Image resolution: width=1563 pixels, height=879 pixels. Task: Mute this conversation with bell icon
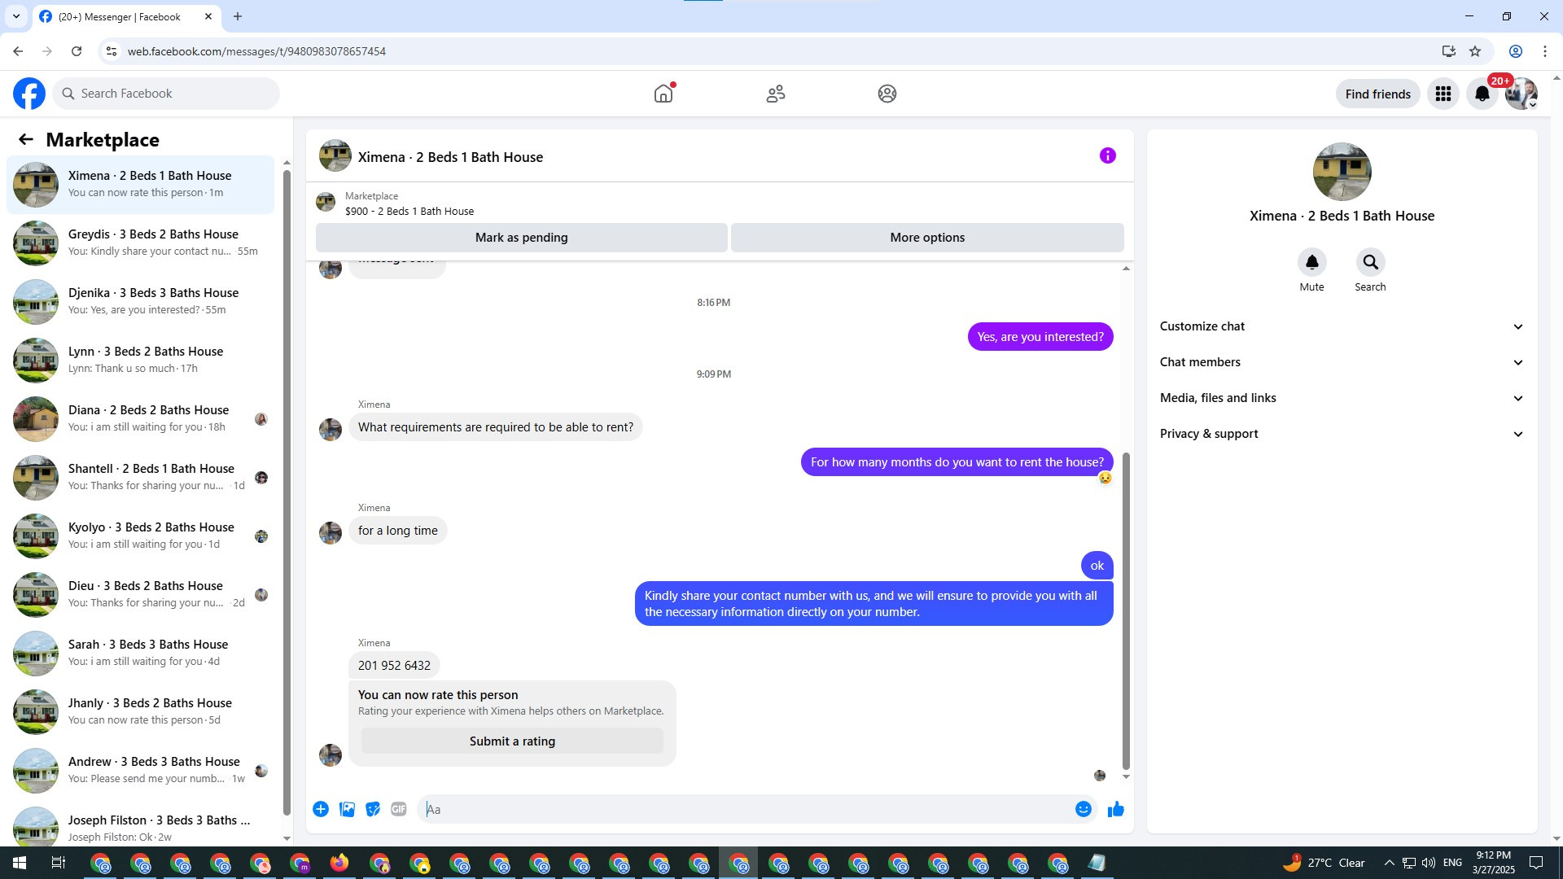tap(1311, 262)
